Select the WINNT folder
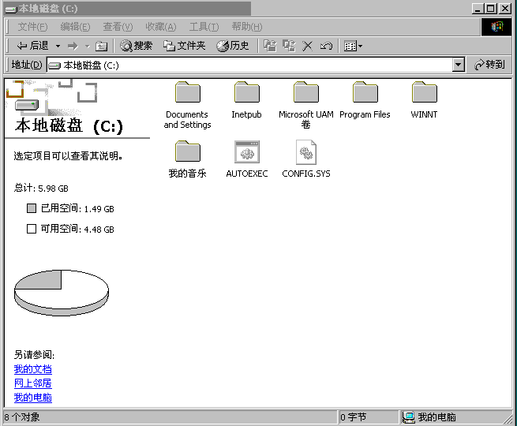The width and height of the screenshot is (517, 426). 424,100
